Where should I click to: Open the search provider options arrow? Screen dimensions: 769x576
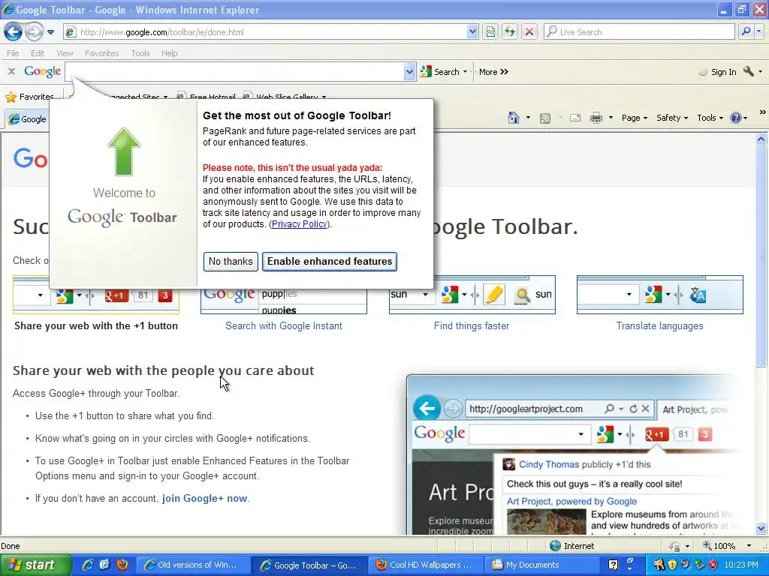pos(758,31)
